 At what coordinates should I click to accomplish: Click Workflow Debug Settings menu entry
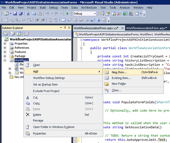point(63,78)
